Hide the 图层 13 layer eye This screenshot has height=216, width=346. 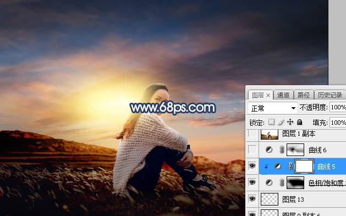[x=252, y=199]
